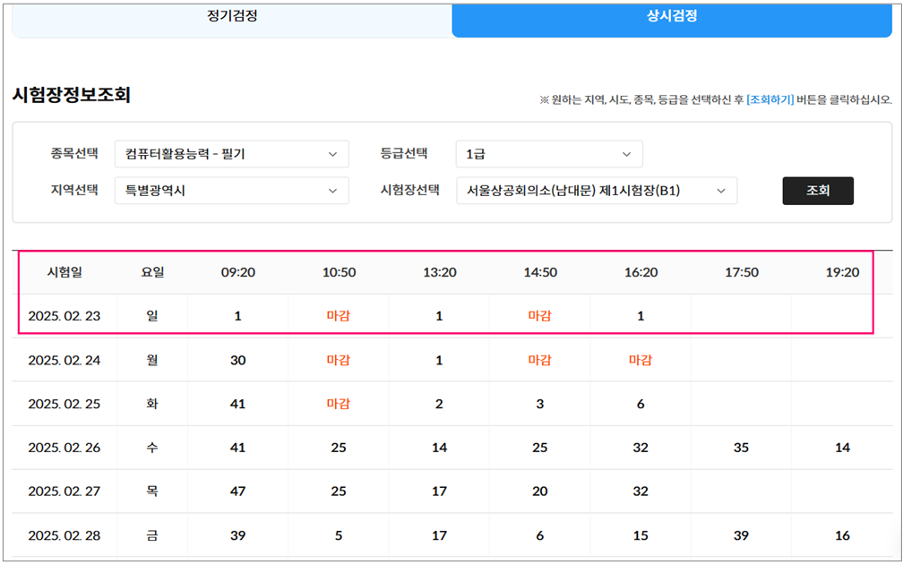Click seat count 47 for 02. 27 at 09:20
Screen dimensions: 903x564
238,491
